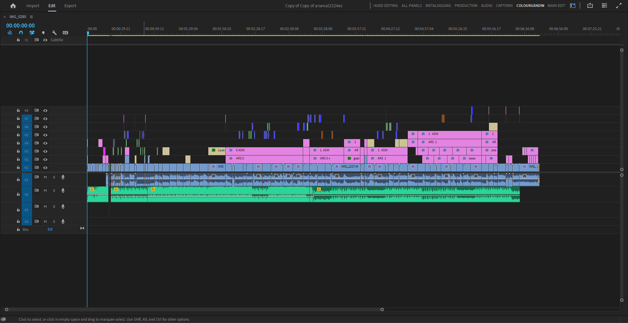Viewport: 628px width, 323px height.
Task: Toggle lock on V8 track
Action: point(18,110)
